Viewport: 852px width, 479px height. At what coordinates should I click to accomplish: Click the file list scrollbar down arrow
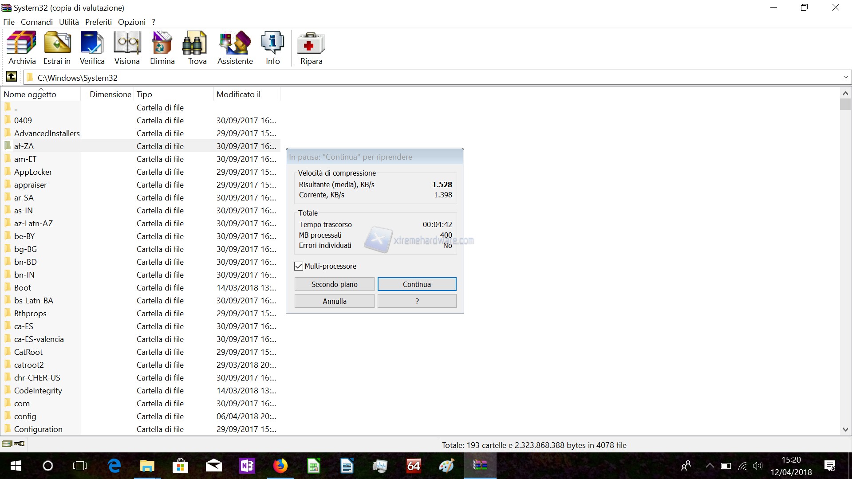845,429
